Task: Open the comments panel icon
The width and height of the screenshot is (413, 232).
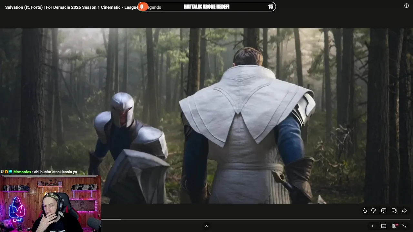Action: click(384, 210)
